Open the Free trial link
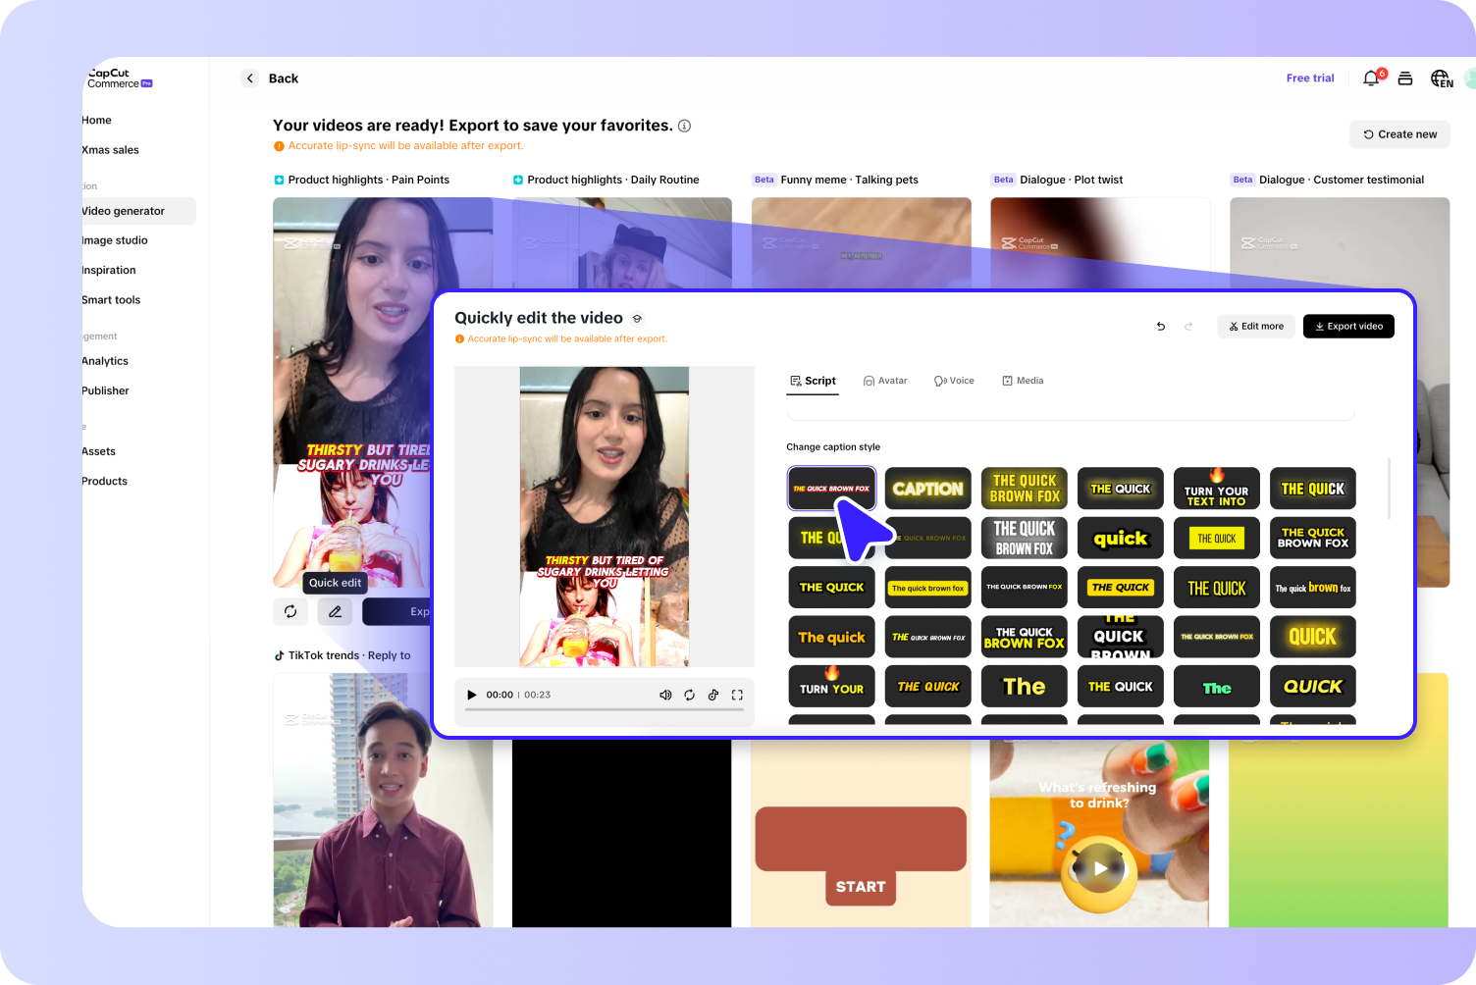This screenshot has height=985, width=1476. pyautogui.click(x=1310, y=78)
